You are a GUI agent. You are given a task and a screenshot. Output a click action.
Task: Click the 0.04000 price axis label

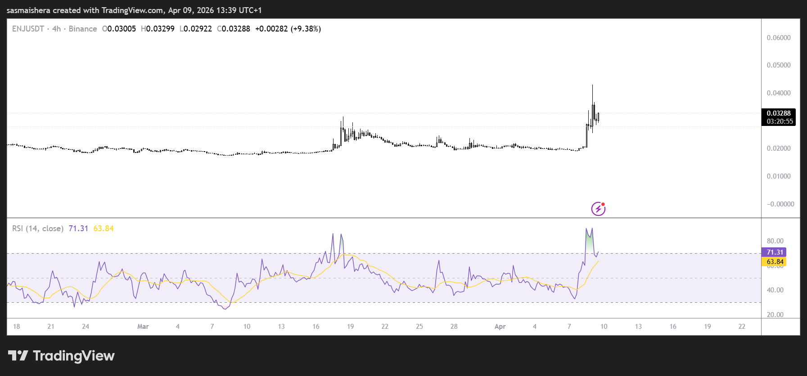pyautogui.click(x=778, y=93)
